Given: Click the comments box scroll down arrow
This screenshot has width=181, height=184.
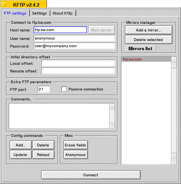Looking at the screenshot, I should [112, 126].
